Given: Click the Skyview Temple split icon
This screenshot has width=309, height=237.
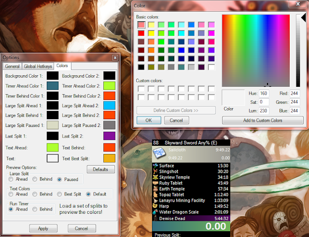Looking at the screenshot, I should point(155,177).
